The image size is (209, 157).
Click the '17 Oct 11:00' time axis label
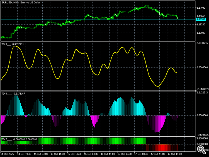click(x=158, y=154)
